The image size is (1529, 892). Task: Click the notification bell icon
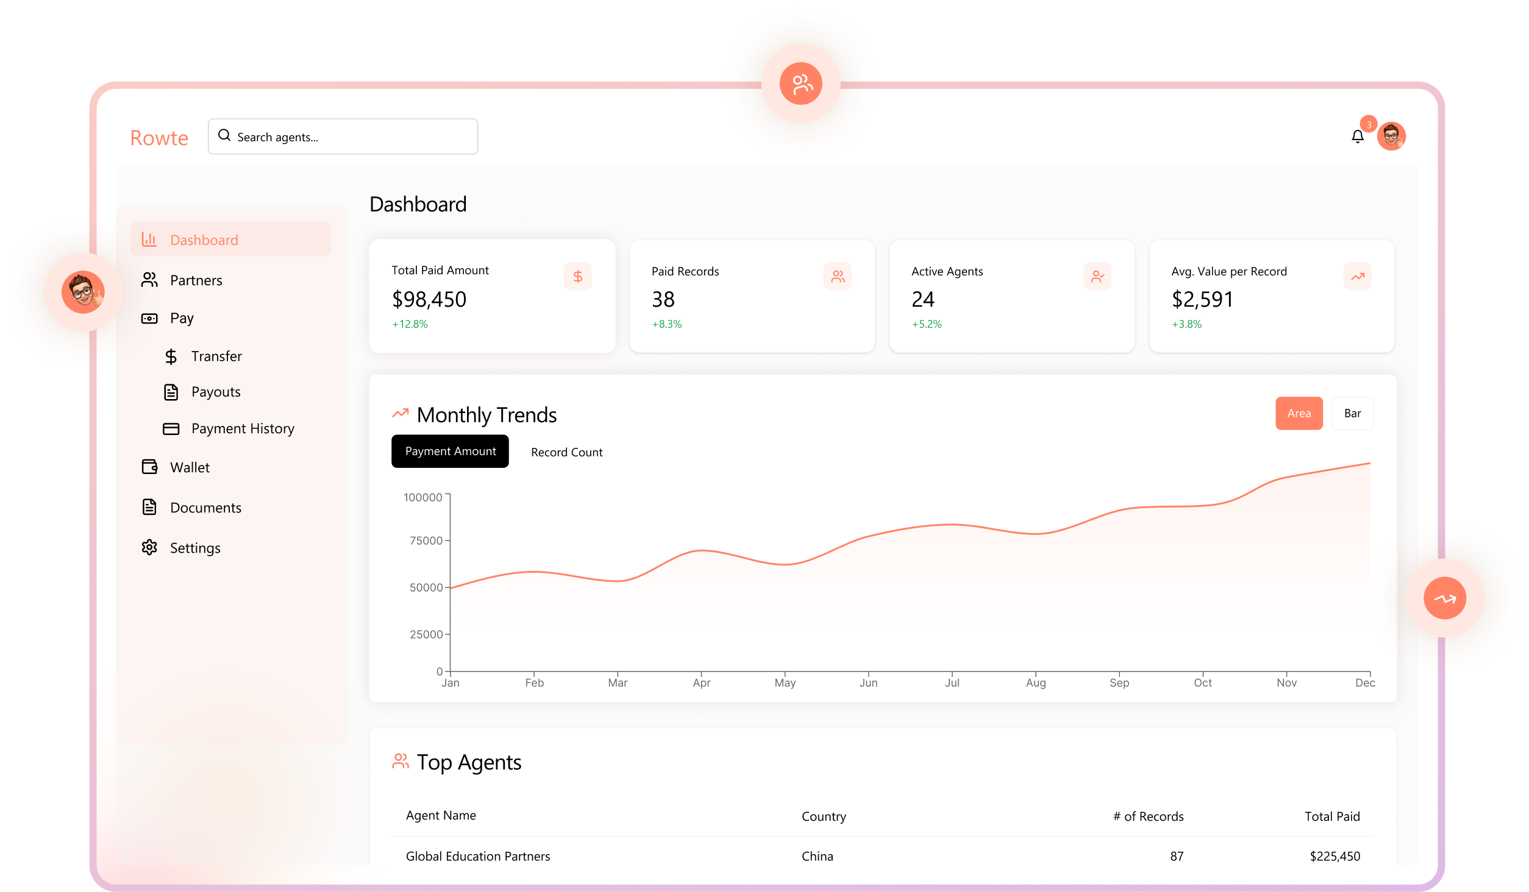click(1357, 136)
